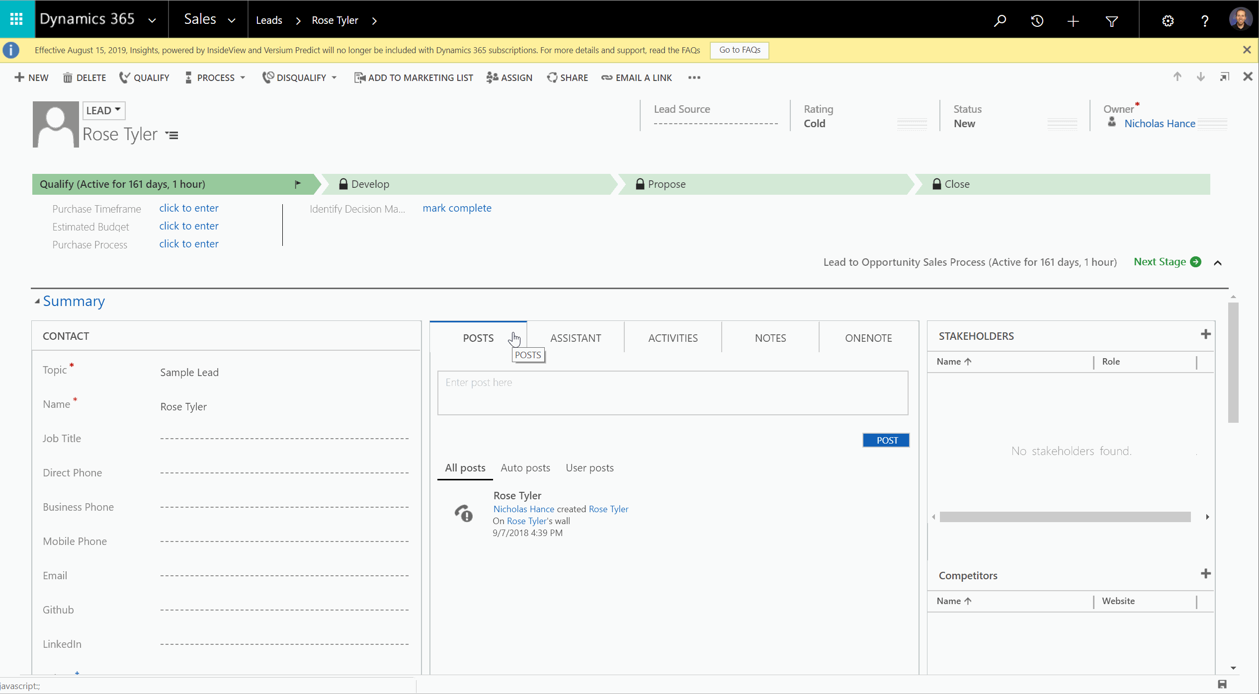Open the settings gear icon
Viewport: 1259px width, 694px height.
coord(1168,20)
